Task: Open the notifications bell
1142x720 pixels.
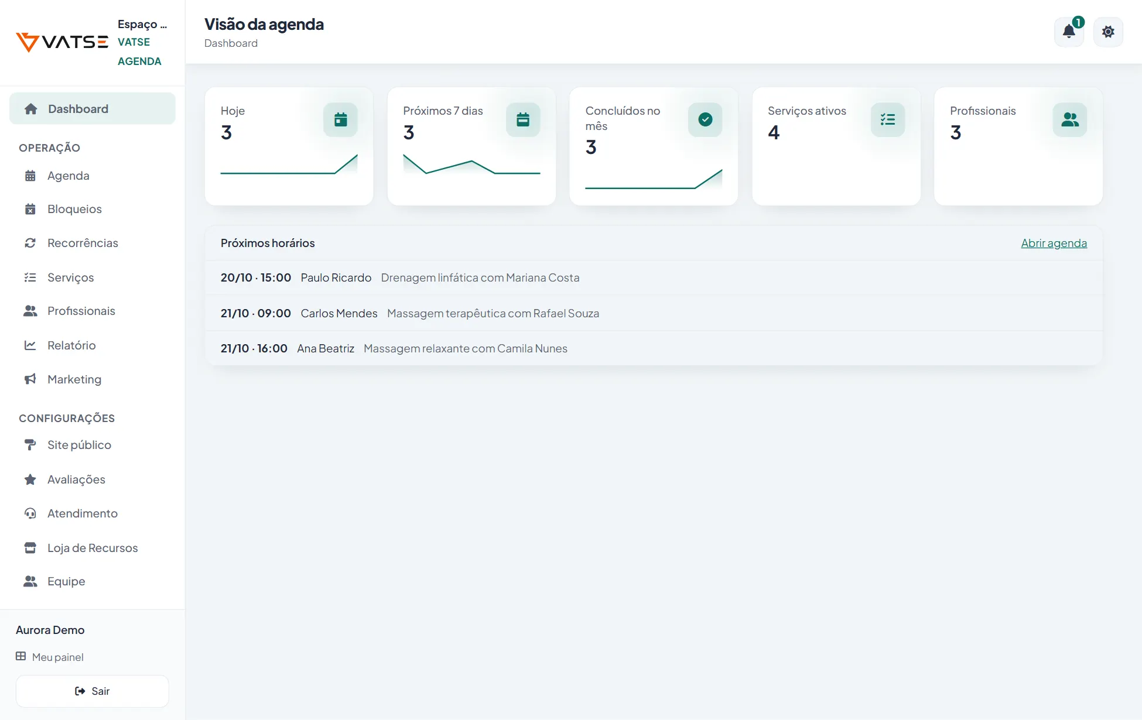Action: (x=1069, y=32)
